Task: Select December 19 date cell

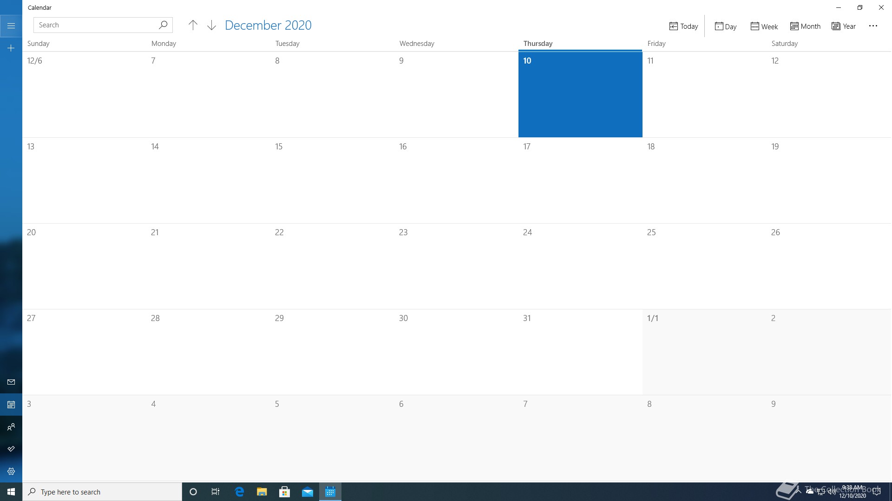Action: [829, 180]
